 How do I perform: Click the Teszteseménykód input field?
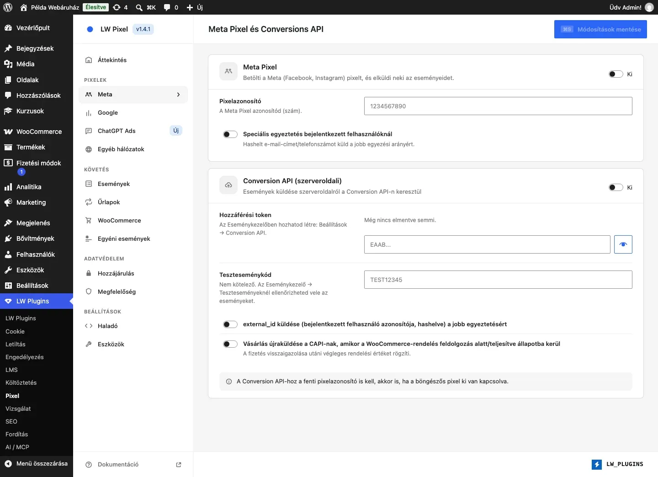pos(498,280)
